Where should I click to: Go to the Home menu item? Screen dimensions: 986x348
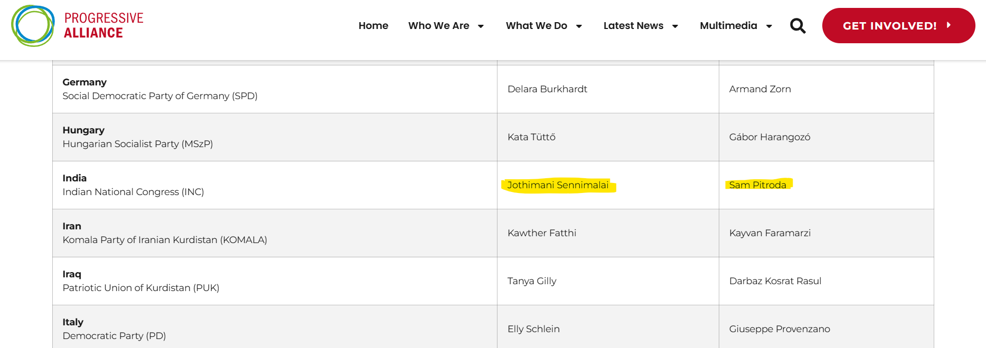point(373,26)
